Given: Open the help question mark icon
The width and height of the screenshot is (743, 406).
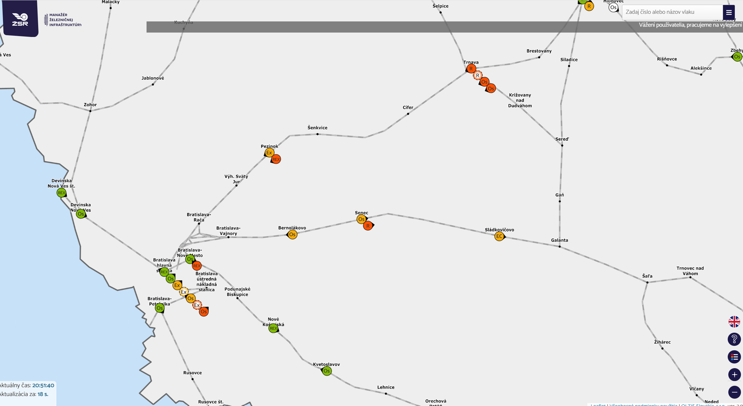Looking at the screenshot, I should (x=734, y=339).
